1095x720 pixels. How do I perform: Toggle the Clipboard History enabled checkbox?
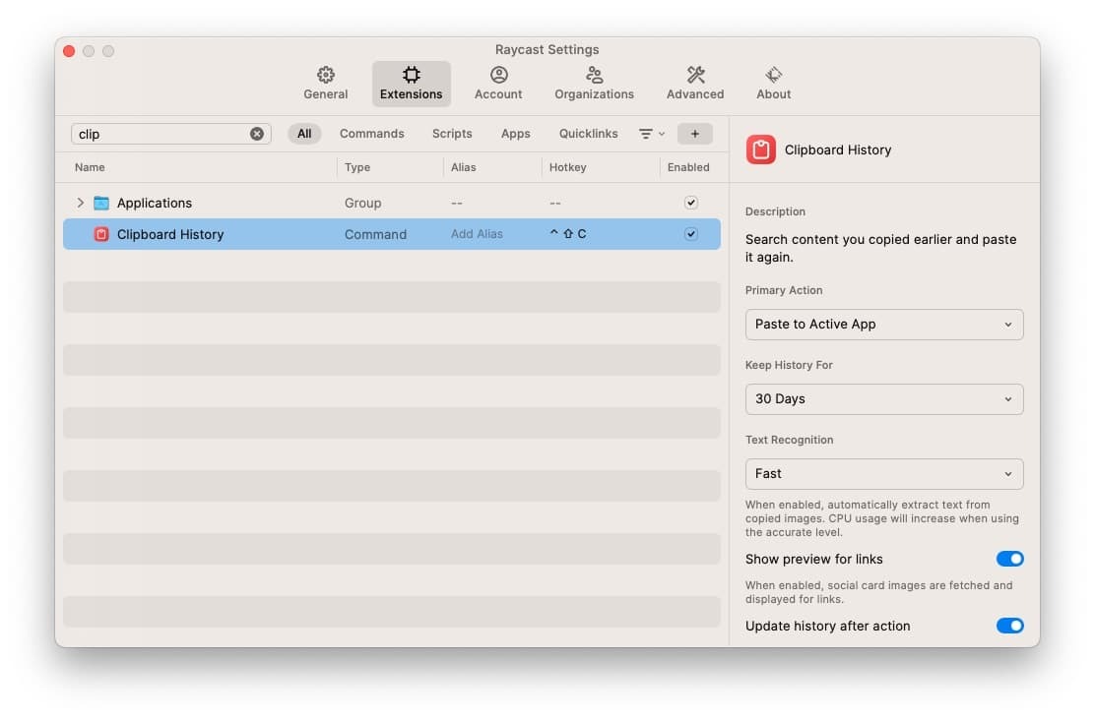pos(690,234)
